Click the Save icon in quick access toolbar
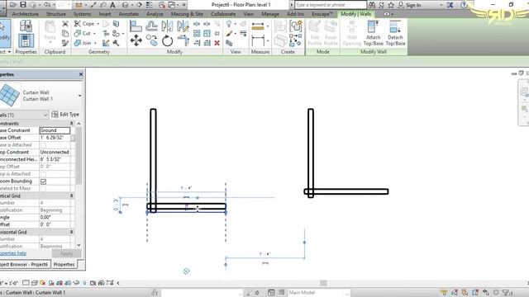The image size is (529, 297). (x=23, y=5)
